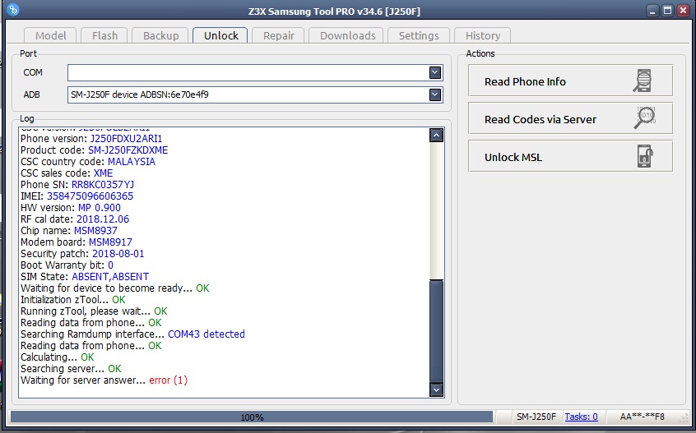Go to the Backup tab

tap(160, 35)
